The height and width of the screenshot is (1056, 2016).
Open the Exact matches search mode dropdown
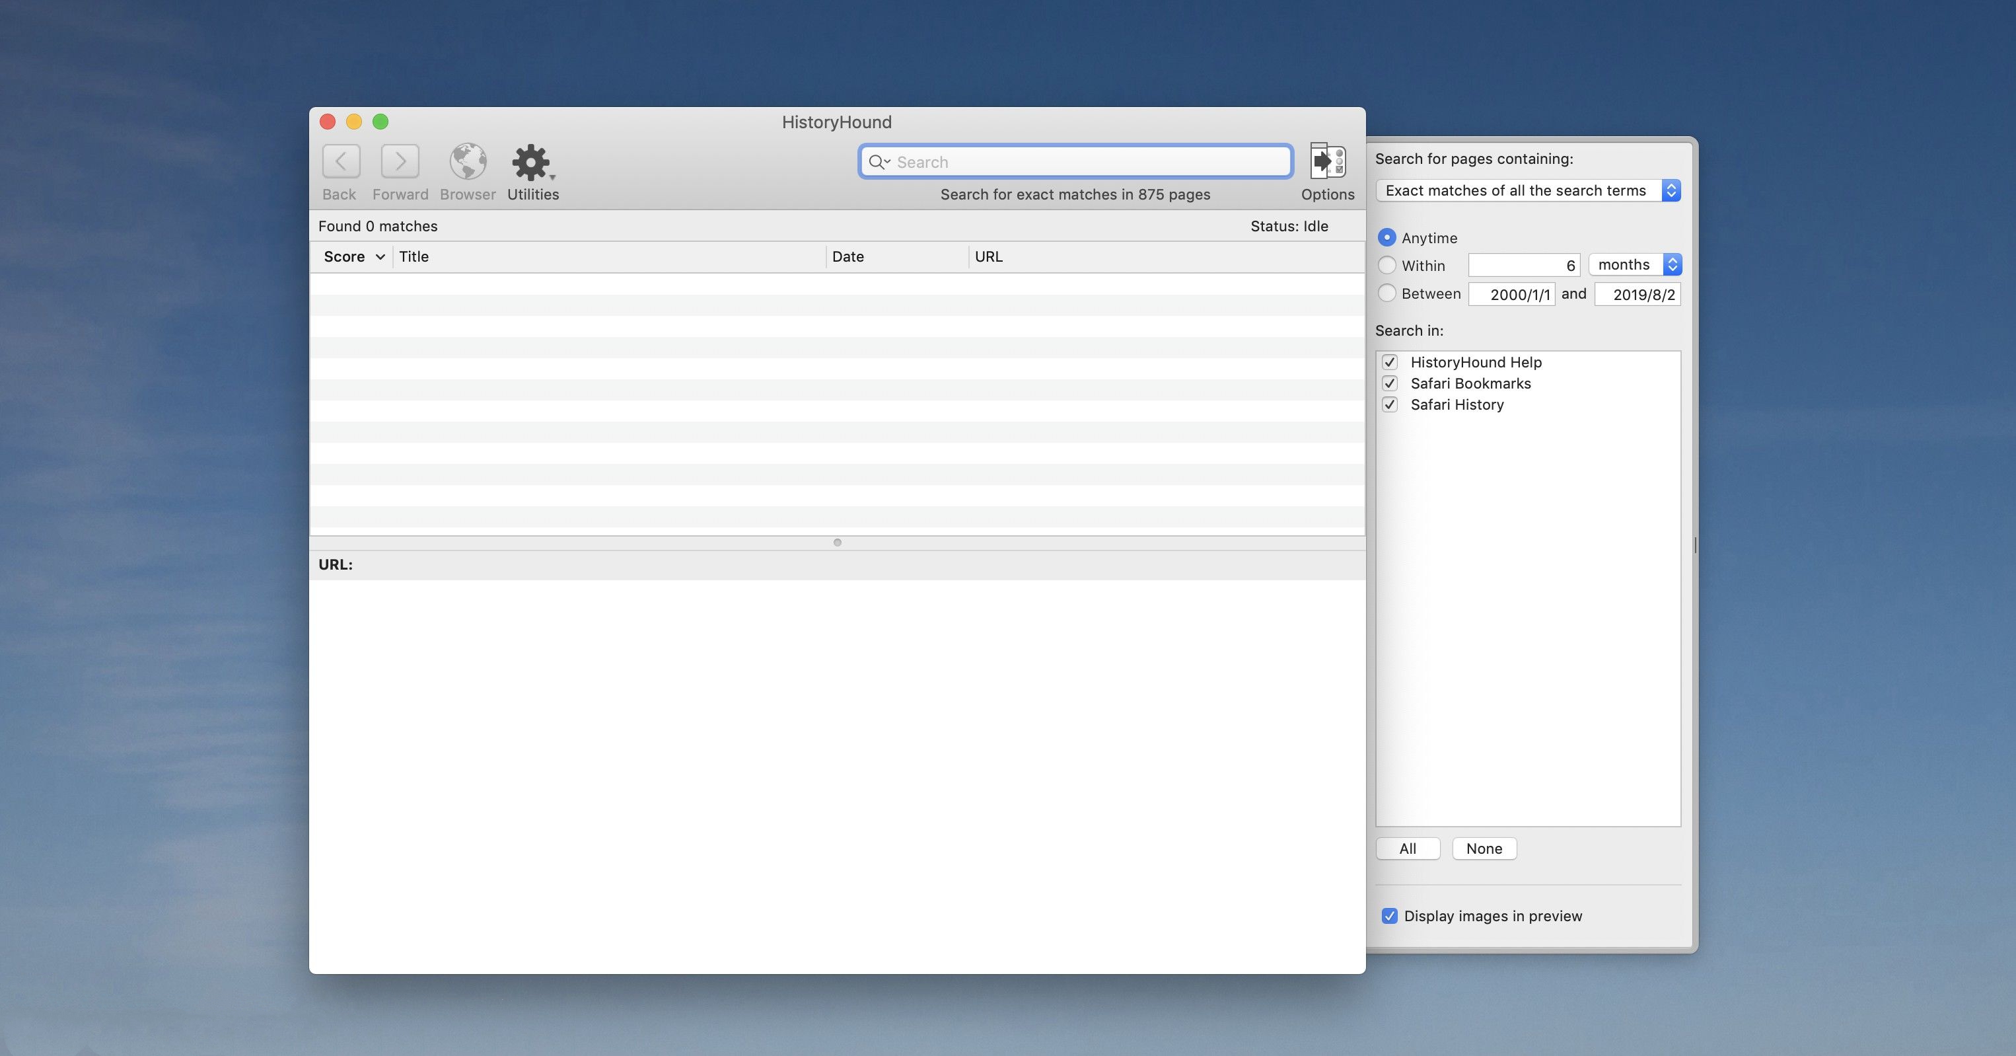(x=1529, y=190)
